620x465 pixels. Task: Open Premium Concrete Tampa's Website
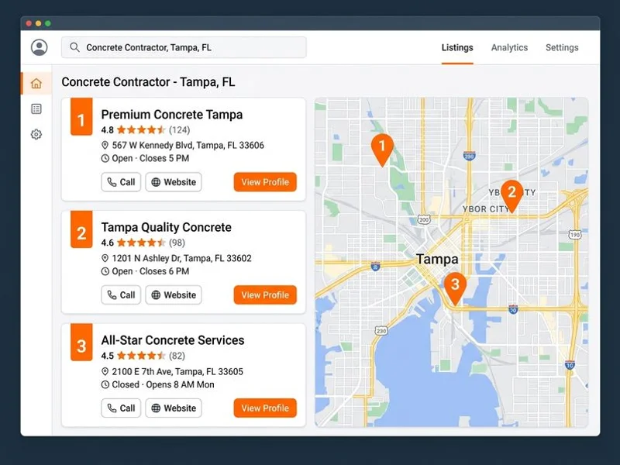(174, 182)
